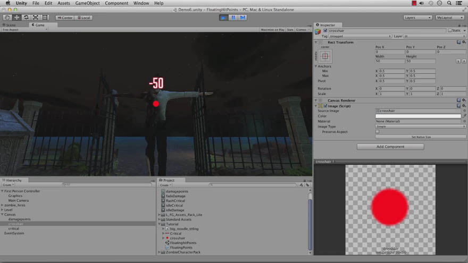The image size is (468, 263).
Task: Toggle Maximize on Play
Action: click(x=272, y=30)
